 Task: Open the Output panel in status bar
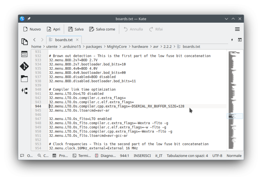click(26, 156)
